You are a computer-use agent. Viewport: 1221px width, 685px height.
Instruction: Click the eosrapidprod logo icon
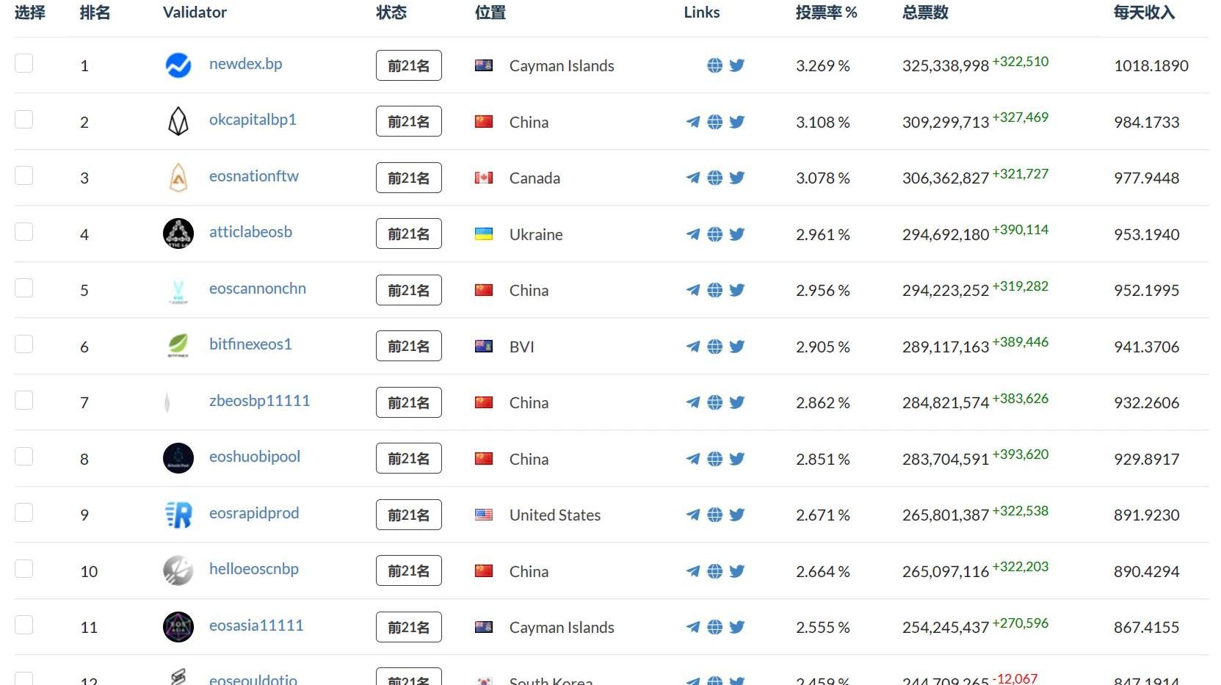coord(178,515)
